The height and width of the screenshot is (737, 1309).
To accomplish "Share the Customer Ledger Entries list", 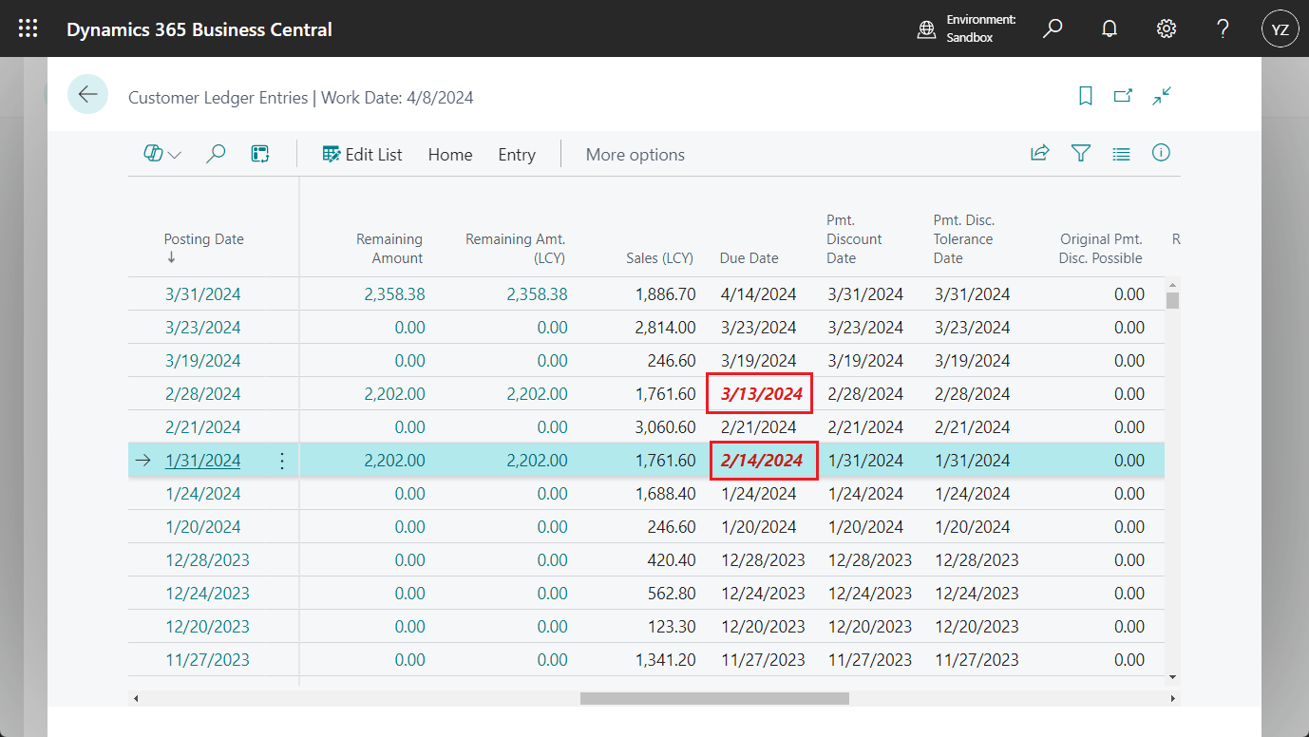I will (1039, 153).
